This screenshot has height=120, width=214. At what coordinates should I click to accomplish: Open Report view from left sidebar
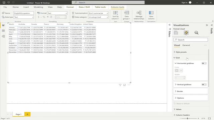click(3, 25)
